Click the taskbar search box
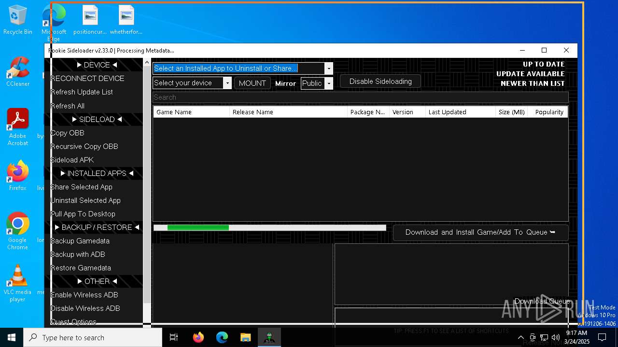 pos(93,337)
